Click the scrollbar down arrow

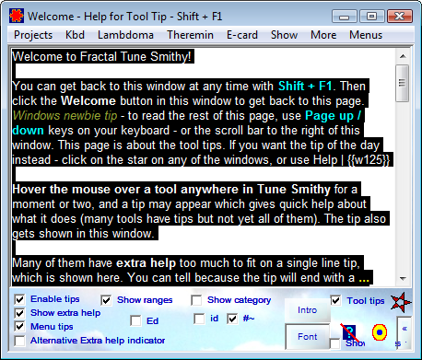click(x=403, y=279)
